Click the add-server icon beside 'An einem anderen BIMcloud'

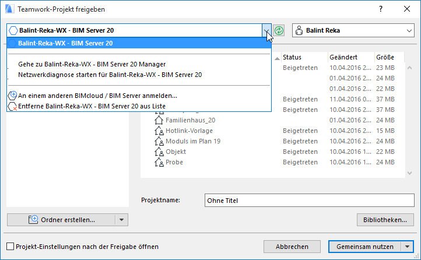point(12,96)
